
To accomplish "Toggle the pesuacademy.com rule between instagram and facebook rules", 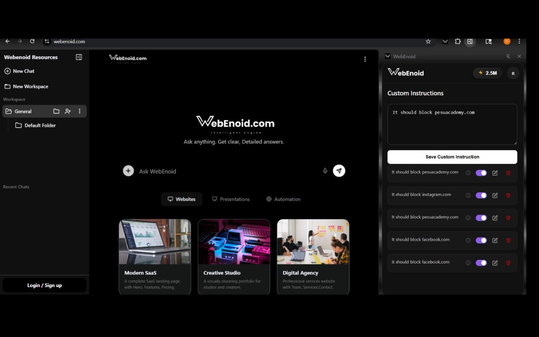I will click(x=481, y=218).
